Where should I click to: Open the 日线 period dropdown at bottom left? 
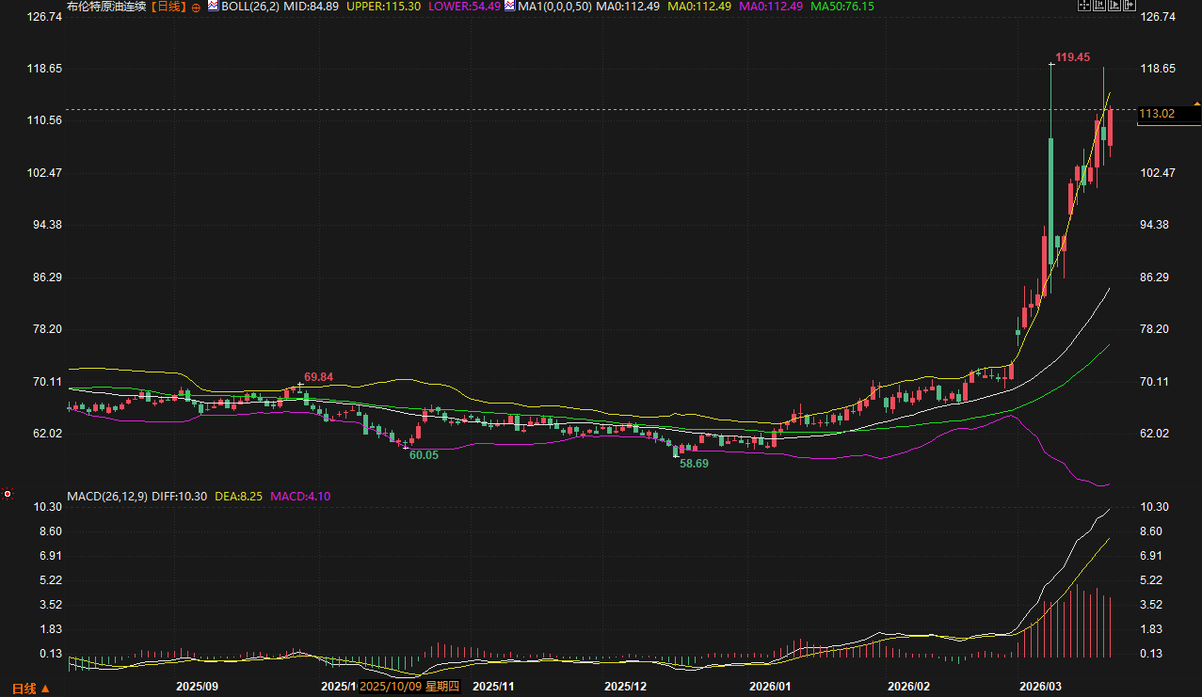pos(28,689)
